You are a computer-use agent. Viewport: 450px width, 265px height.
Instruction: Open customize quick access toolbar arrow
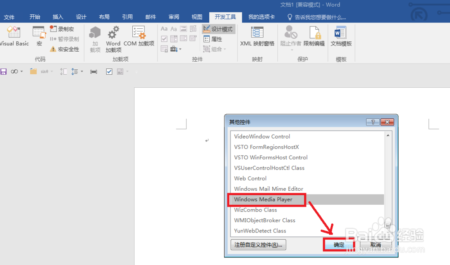point(137,72)
